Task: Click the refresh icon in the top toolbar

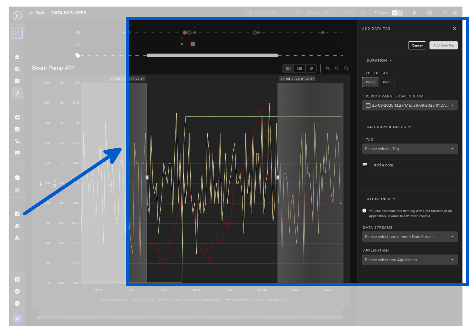Action: (363, 13)
